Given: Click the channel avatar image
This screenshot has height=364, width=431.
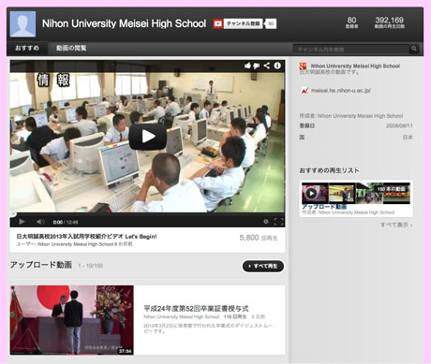Looking at the screenshot, I should 22,24.
